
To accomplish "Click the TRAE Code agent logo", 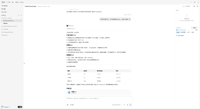I will 67,26.
